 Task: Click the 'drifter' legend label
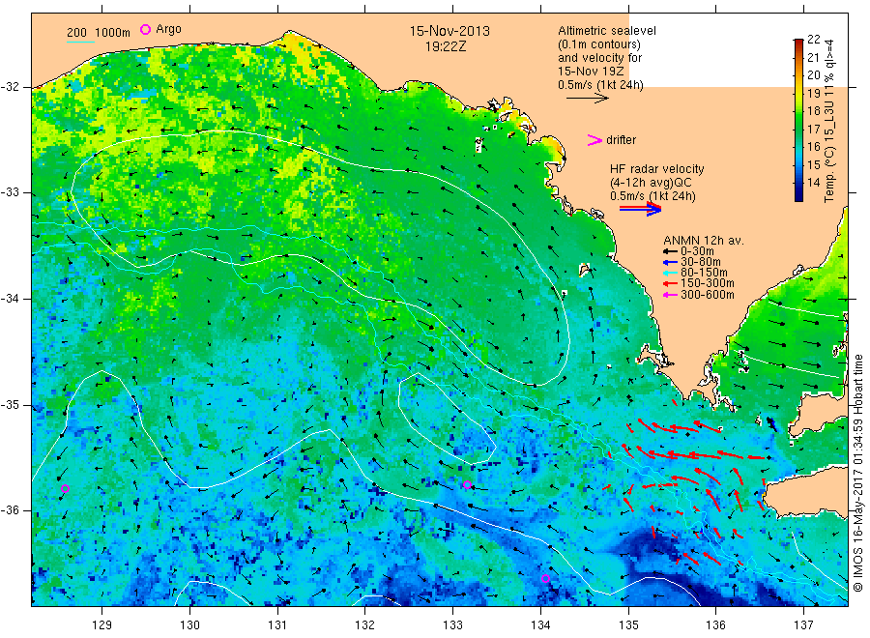(621, 140)
